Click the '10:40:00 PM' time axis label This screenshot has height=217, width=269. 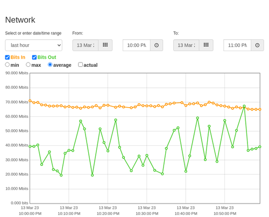[x=186, y=214]
